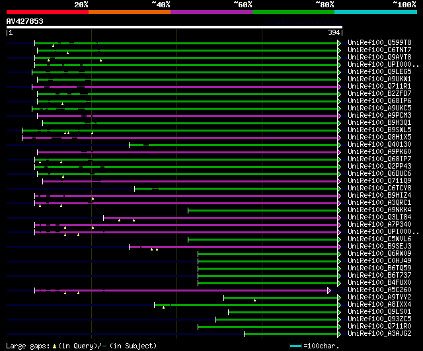
Task: Select the UniRef100_B4FUX0 label
Action: coord(379,283)
